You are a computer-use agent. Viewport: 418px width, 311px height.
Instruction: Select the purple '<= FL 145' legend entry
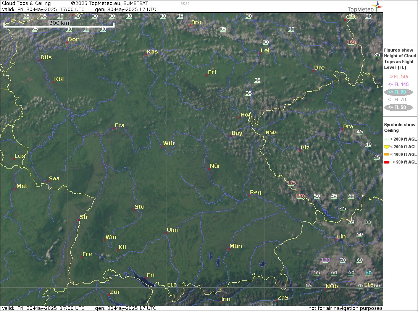pyautogui.click(x=398, y=84)
